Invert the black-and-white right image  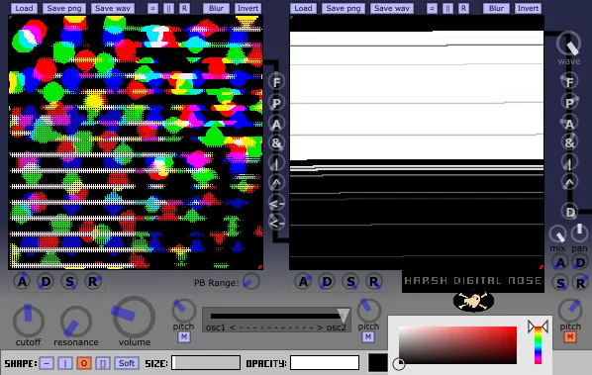528,8
